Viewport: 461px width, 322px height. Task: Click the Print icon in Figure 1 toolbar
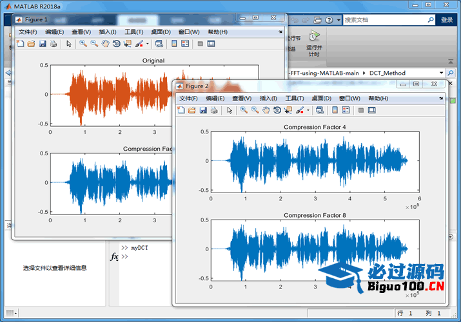pos(54,44)
